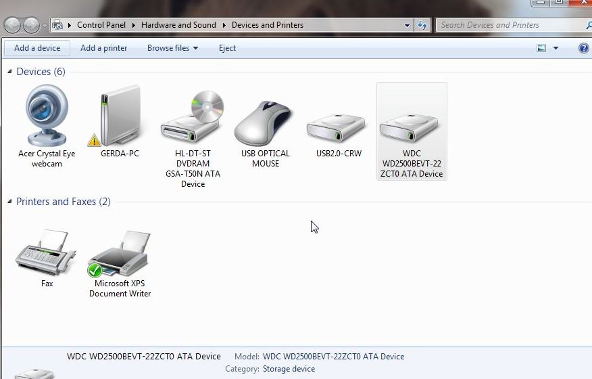This screenshot has width=592, height=379.
Task: Open the change view options dropdown arrow
Action: [556, 48]
